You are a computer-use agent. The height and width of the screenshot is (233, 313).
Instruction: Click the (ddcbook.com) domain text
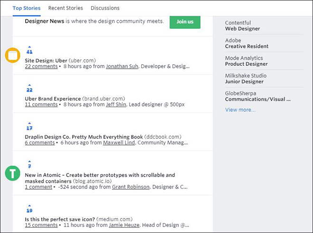pyautogui.click(x=163, y=137)
